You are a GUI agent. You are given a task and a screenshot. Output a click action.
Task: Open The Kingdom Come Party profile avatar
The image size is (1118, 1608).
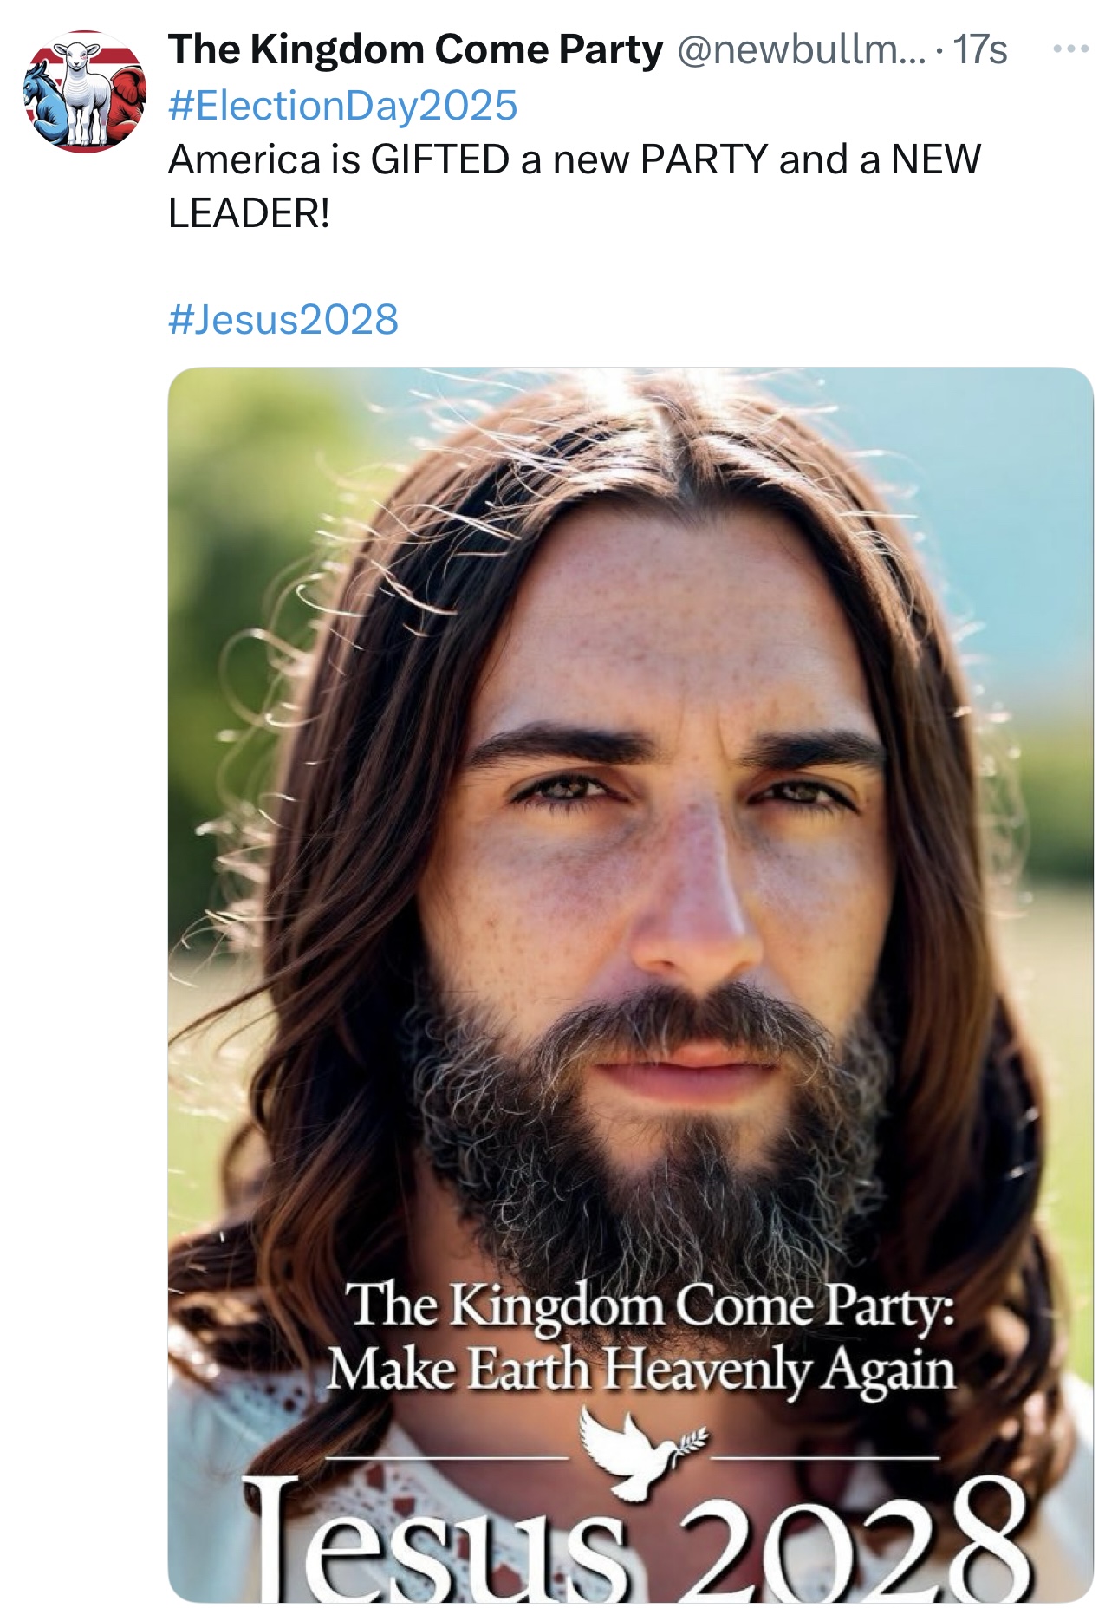pyautogui.click(x=85, y=92)
